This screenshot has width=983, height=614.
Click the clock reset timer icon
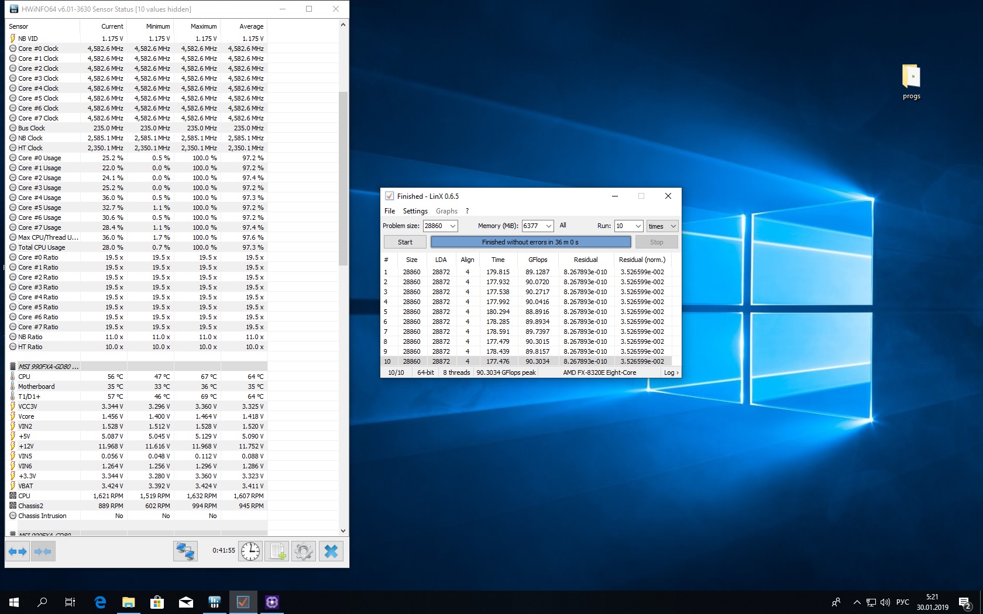coord(250,551)
